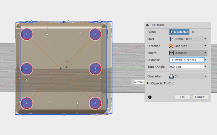The height and width of the screenshot is (135, 217).
Task: Confirm extrude with OK
Action: click(183, 97)
